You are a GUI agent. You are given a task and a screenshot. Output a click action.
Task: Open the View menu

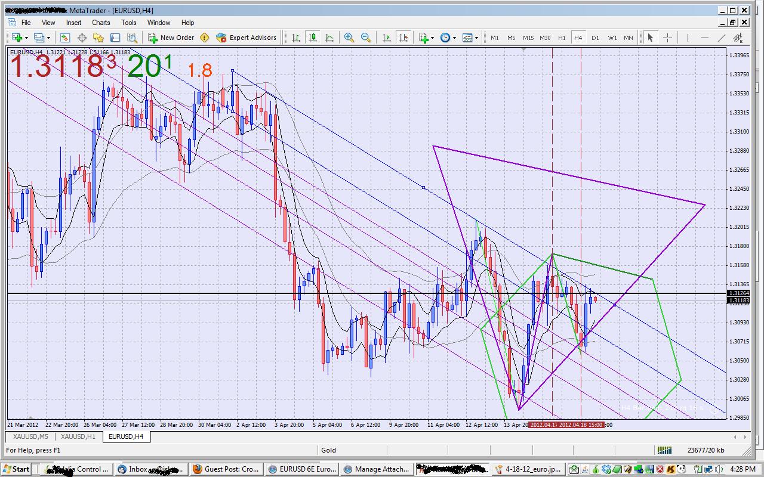coord(48,23)
